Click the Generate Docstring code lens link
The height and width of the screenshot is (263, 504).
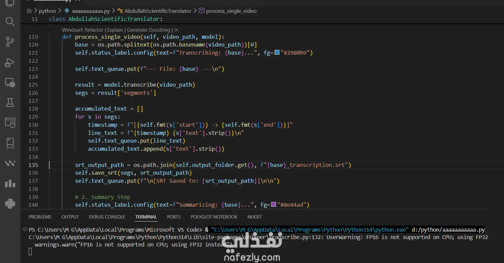point(149,30)
